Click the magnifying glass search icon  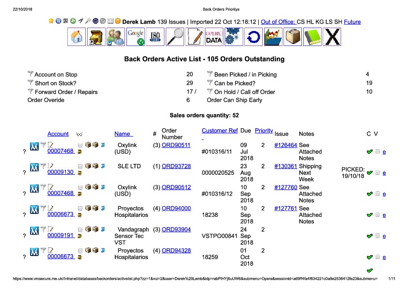(174, 37)
